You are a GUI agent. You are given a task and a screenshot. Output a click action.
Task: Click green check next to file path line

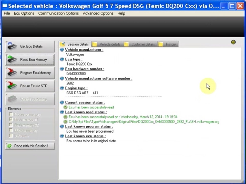coord(65,122)
